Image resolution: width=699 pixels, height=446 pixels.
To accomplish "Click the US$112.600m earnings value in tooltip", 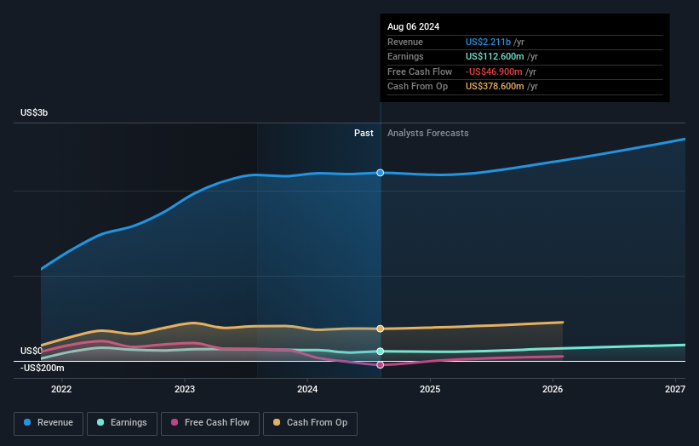I will (x=495, y=56).
